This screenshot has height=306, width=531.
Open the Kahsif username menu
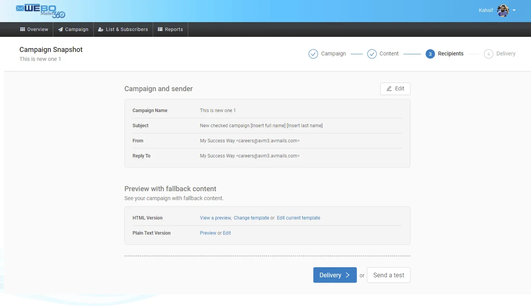tap(486, 10)
